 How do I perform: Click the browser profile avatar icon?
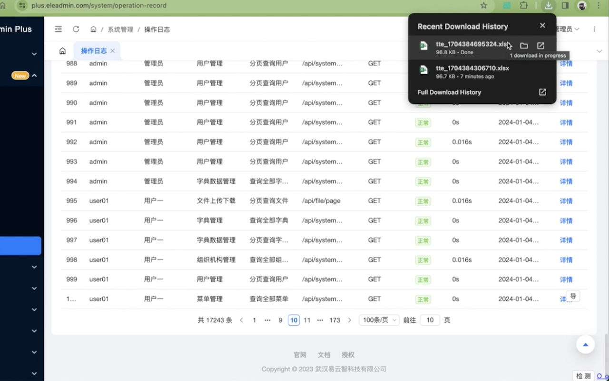coord(581,6)
